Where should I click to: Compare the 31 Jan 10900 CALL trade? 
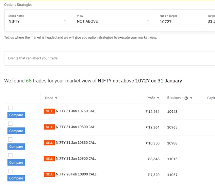pyautogui.click(x=16, y=162)
